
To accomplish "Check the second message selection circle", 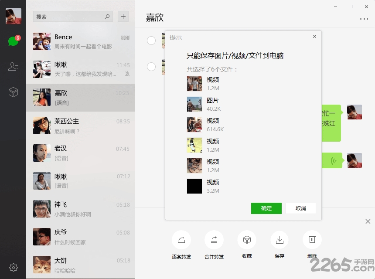I will [x=151, y=67].
